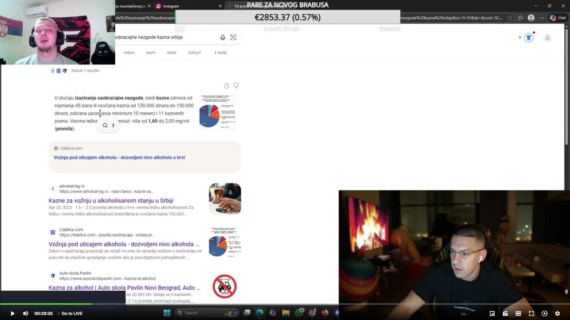
Task: Click the Ltablice result pie chart thumbnail
Action: (x=225, y=242)
